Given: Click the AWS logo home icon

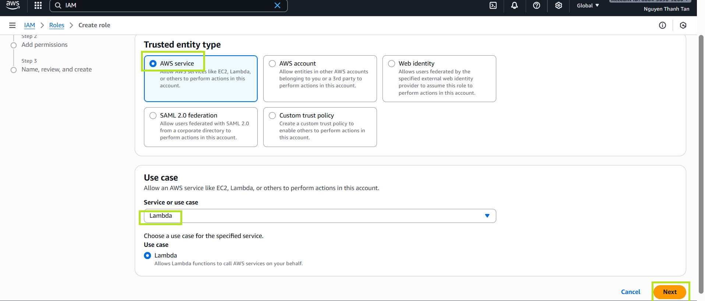Looking at the screenshot, I should pyautogui.click(x=13, y=5).
